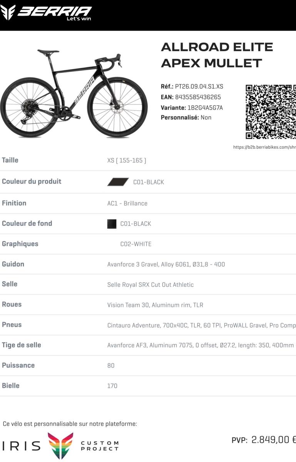Click the Roues Vision Team 30 value
This screenshot has width=296, height=462.
155,305
